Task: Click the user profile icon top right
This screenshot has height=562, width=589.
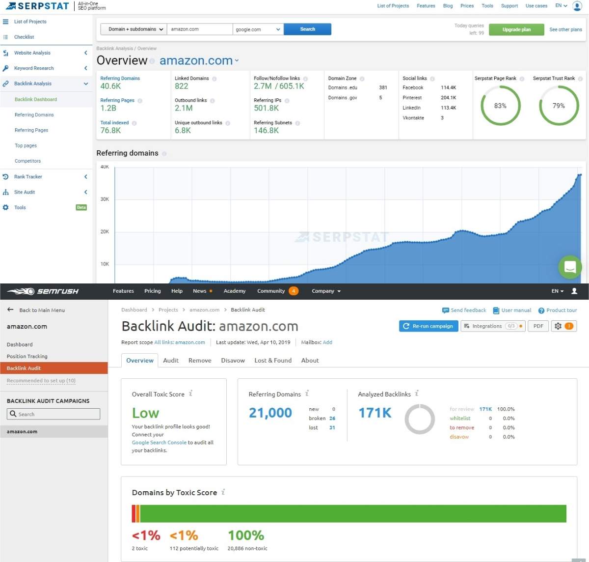Action: (x=577, y=5)
